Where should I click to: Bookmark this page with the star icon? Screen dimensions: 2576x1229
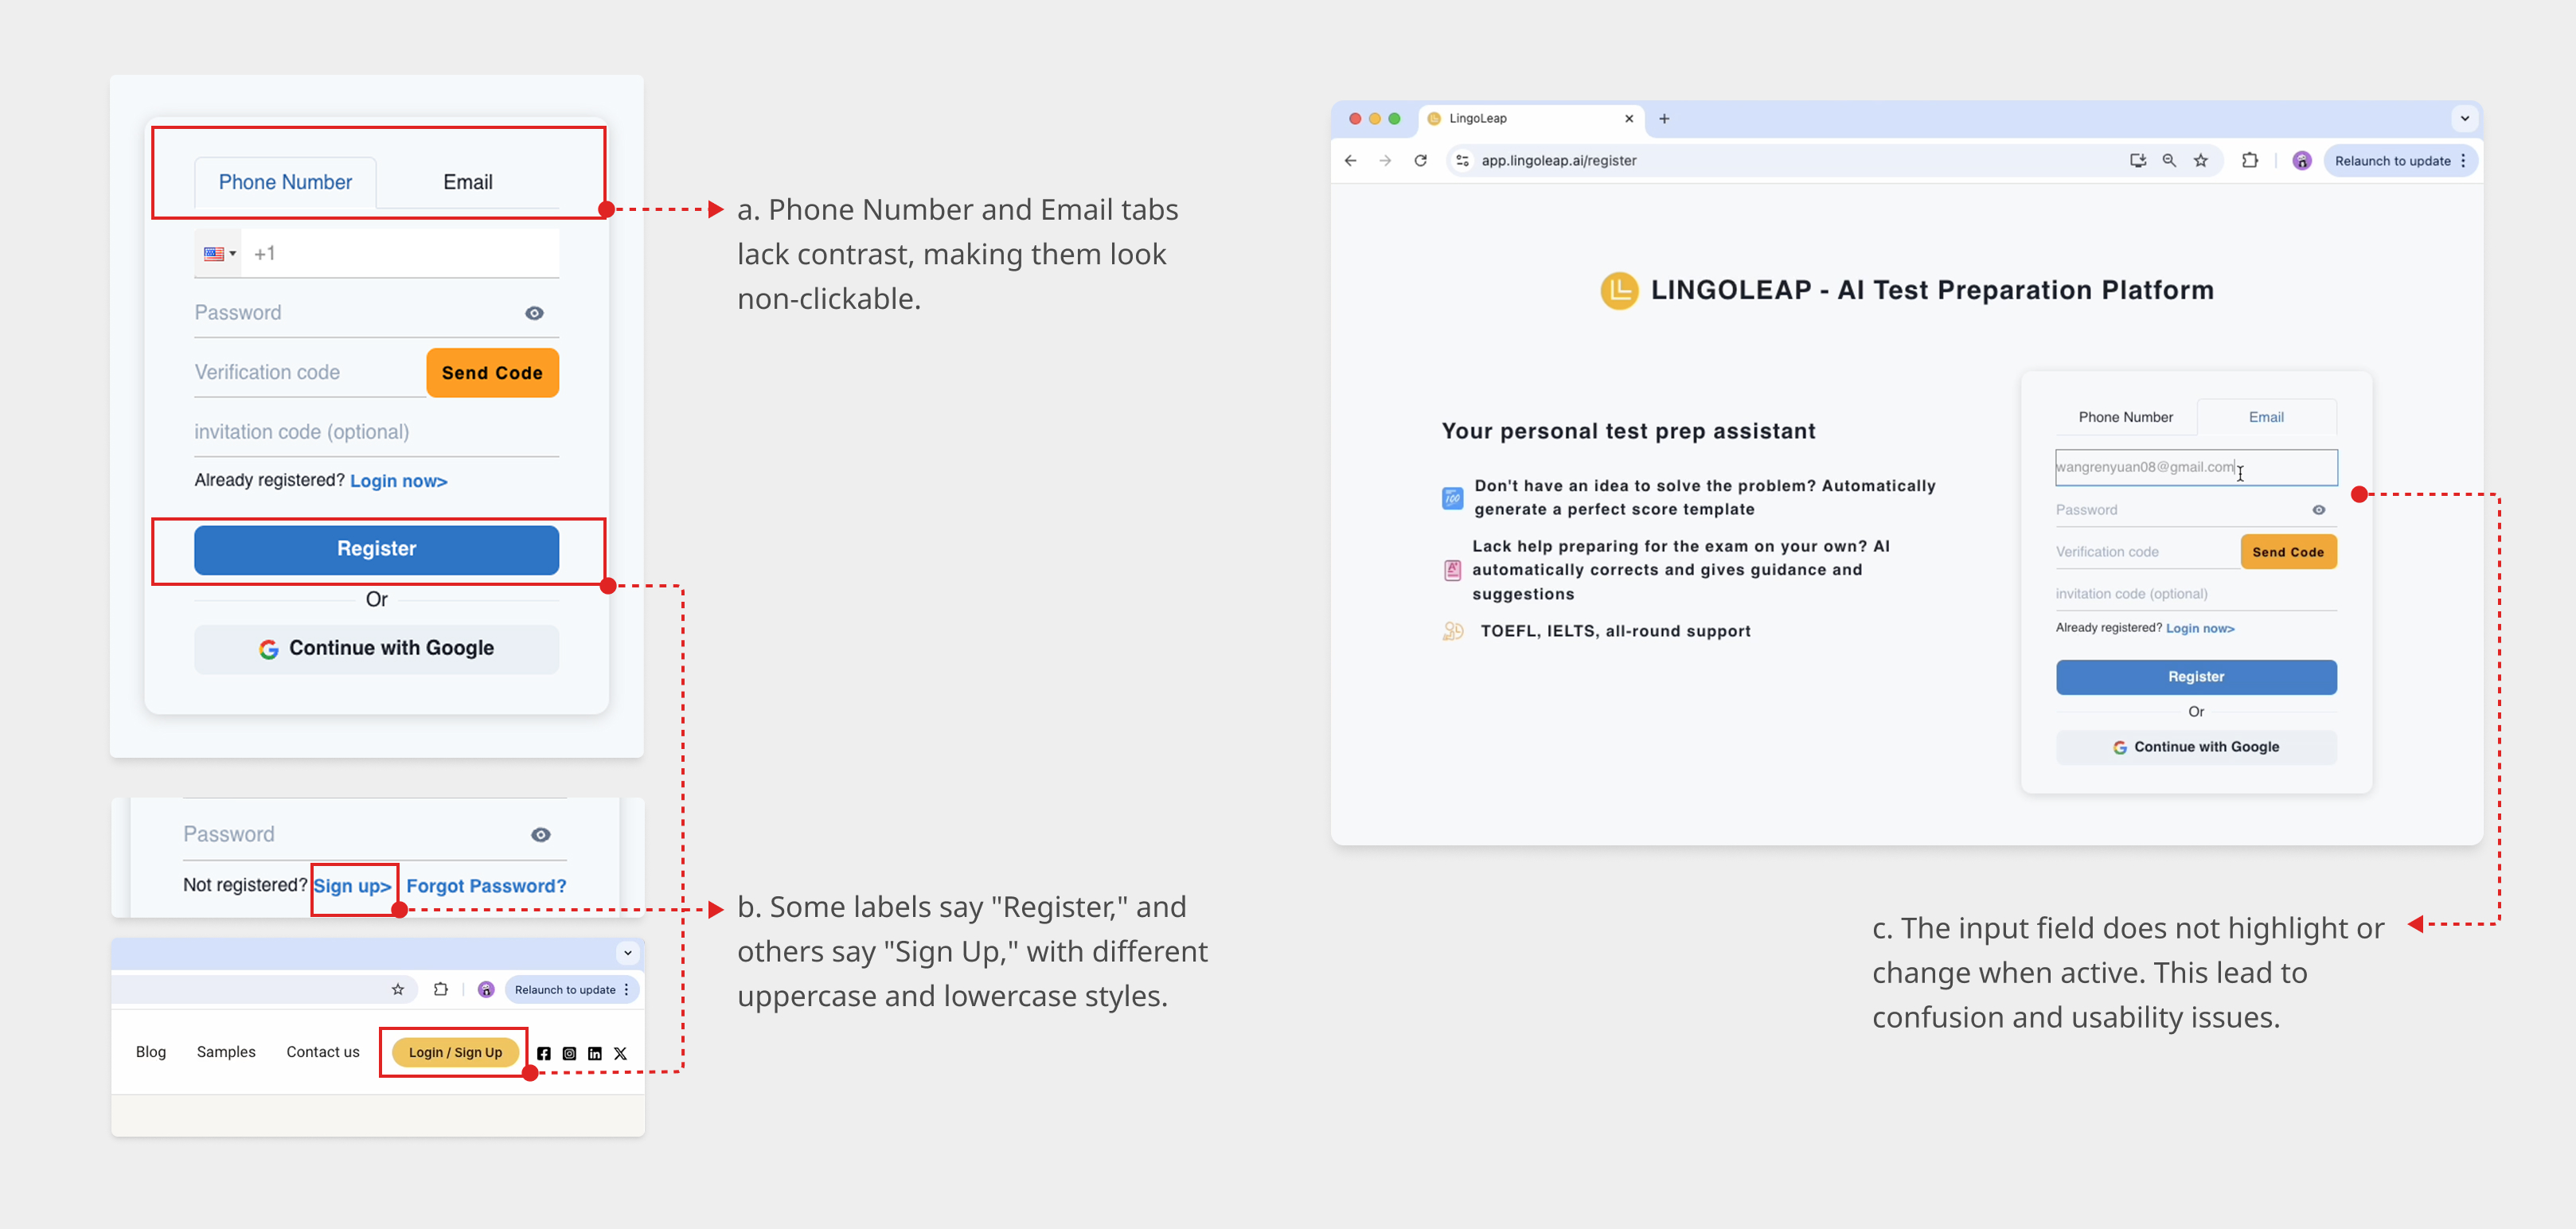pos(2201,160)
